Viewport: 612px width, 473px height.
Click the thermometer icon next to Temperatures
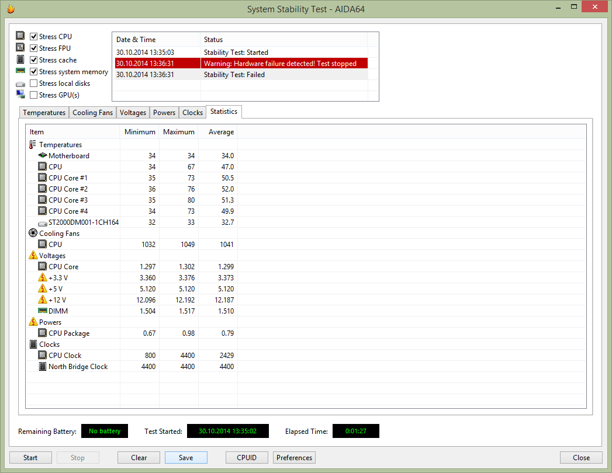(32, 145)
